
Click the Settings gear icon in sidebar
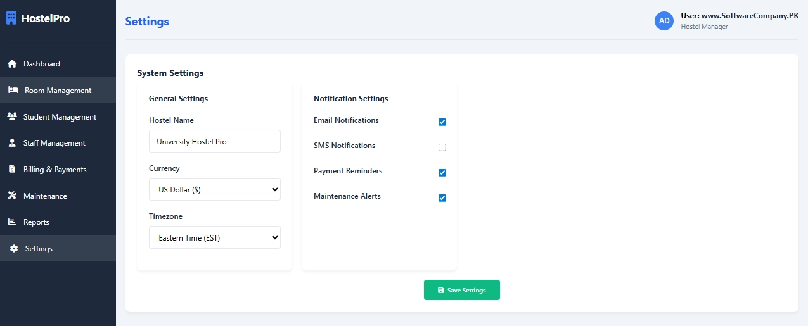coord(14,249)
